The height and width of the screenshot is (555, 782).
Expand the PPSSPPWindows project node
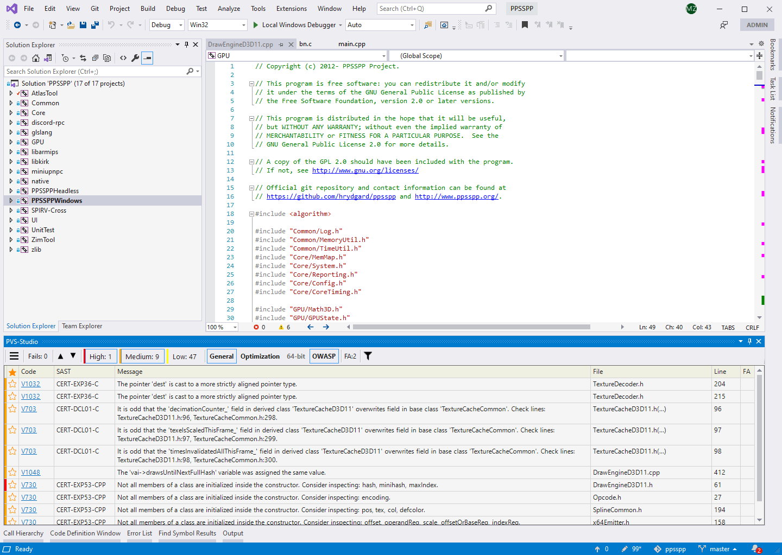pos(11,201)
